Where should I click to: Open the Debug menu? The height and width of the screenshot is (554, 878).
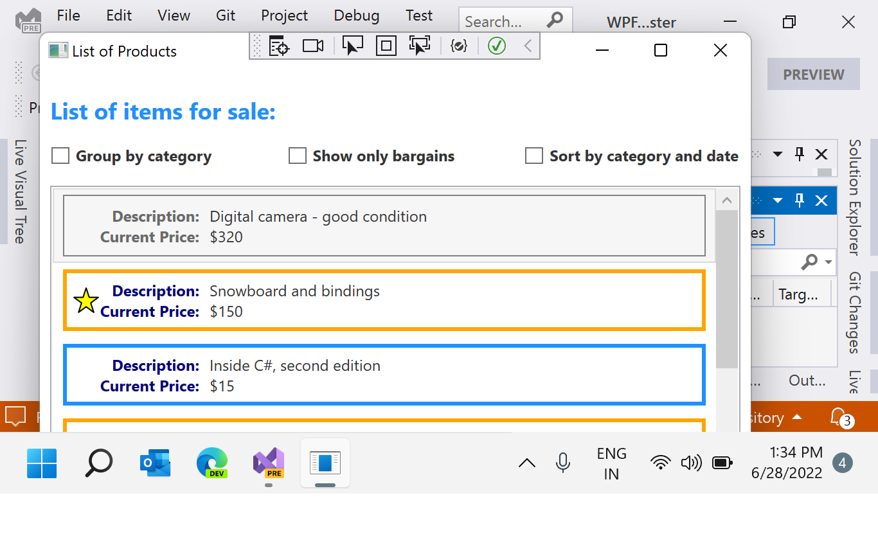coord(356,15)
